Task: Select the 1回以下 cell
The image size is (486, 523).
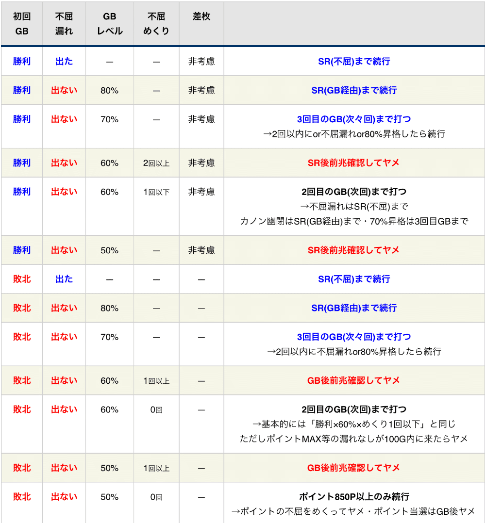Action: click(156, 192)
